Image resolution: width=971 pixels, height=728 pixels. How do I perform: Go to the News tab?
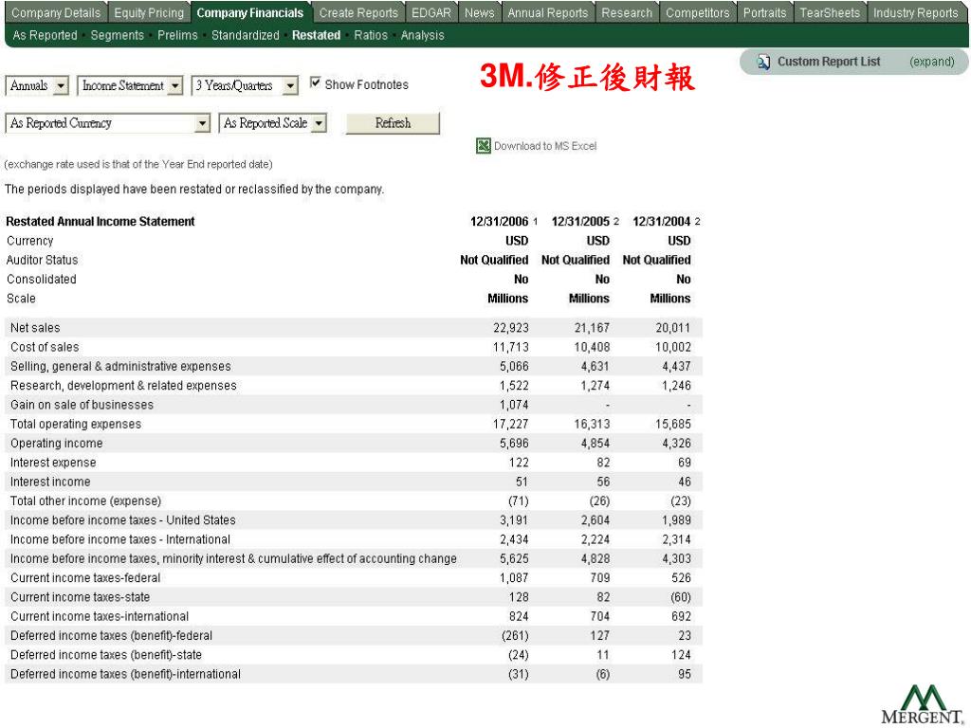click(x=479, y=12)
